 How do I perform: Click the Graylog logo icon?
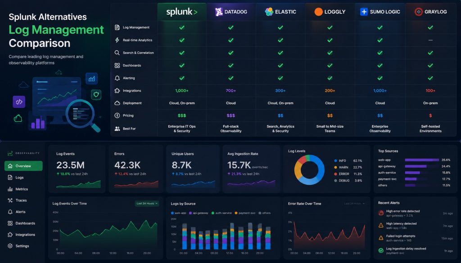click(418, 12)
